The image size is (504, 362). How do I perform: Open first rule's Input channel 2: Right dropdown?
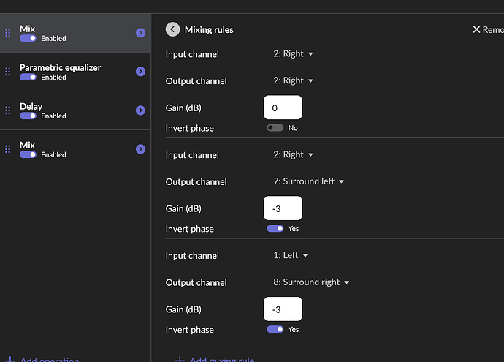(x=293, y=53)
